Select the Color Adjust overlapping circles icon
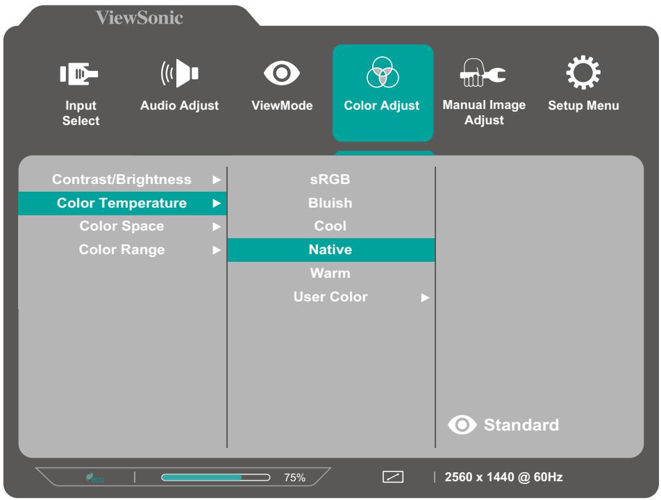661x500 pixels. [383, 72]
